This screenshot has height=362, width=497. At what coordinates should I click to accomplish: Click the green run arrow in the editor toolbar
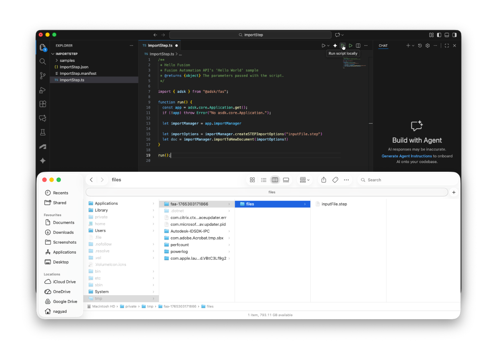tap(351, 45)
